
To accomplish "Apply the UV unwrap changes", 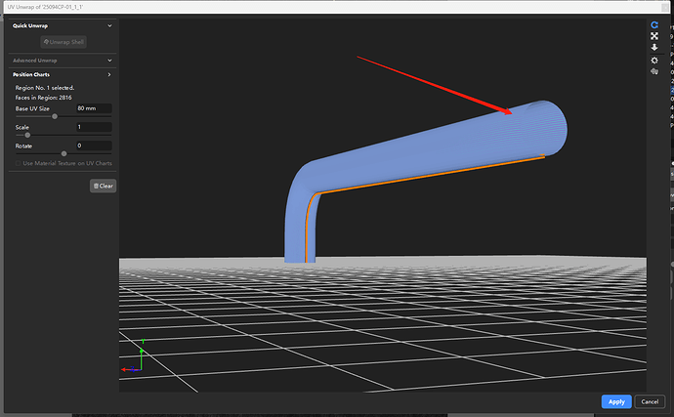I will 616,401.
